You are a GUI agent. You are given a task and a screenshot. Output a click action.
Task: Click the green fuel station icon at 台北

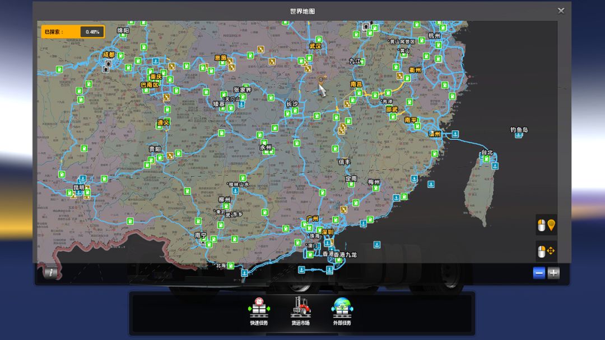(487, 159)
